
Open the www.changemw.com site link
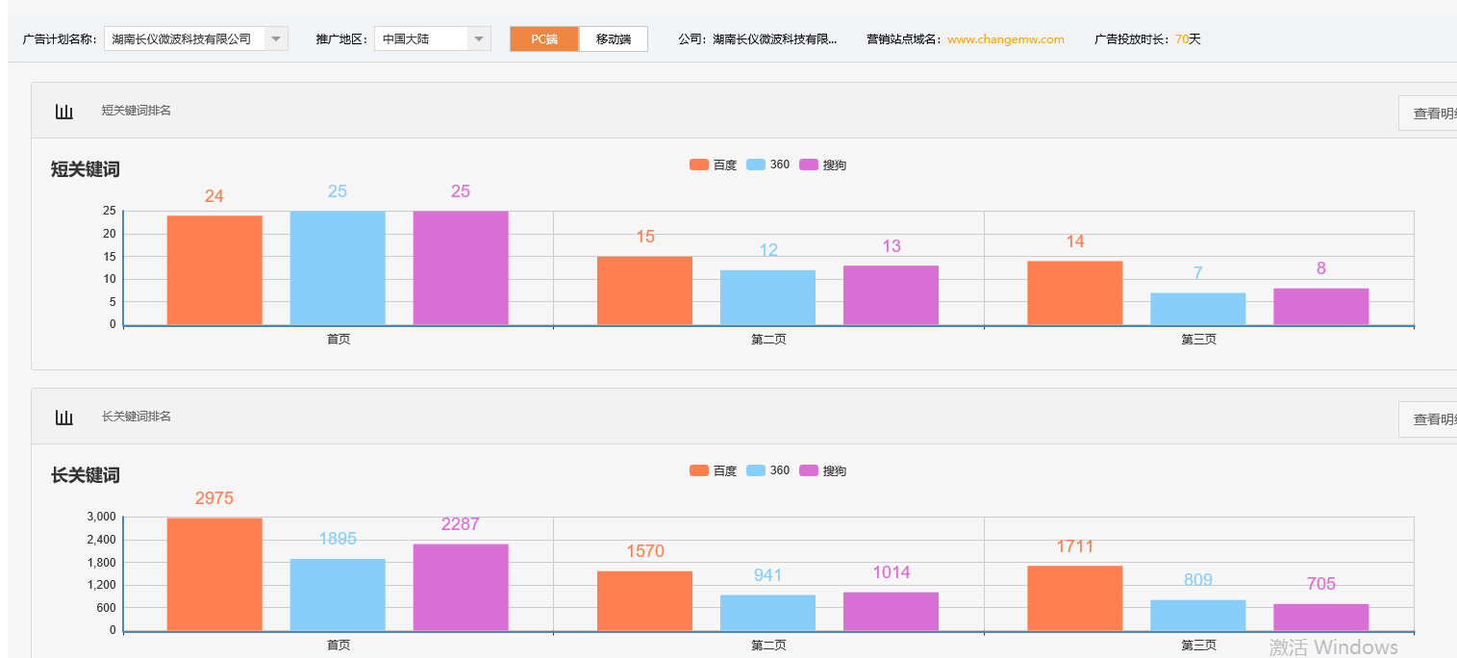1006,39
